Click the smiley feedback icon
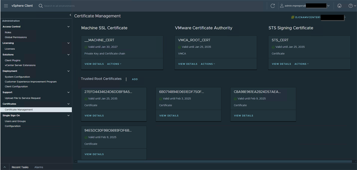The image size is (357, 170). [339, 6]
